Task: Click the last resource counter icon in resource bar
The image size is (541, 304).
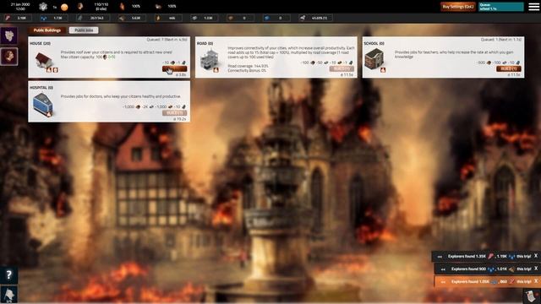Action: [303, 18]
